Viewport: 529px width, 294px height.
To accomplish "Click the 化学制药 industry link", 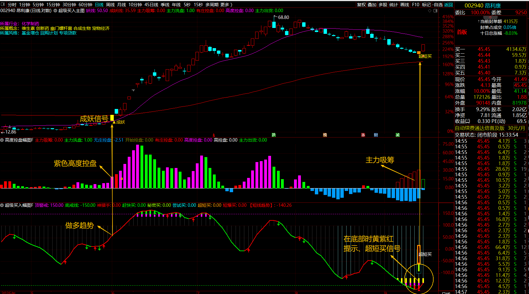I will [x=30, y=24].
